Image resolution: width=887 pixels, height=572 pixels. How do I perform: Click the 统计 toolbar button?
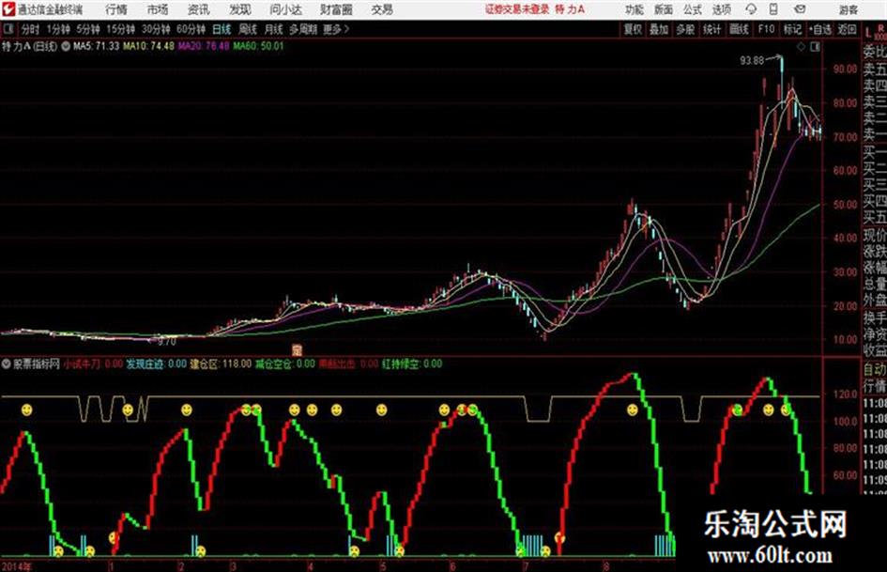(x=711, y=29)
